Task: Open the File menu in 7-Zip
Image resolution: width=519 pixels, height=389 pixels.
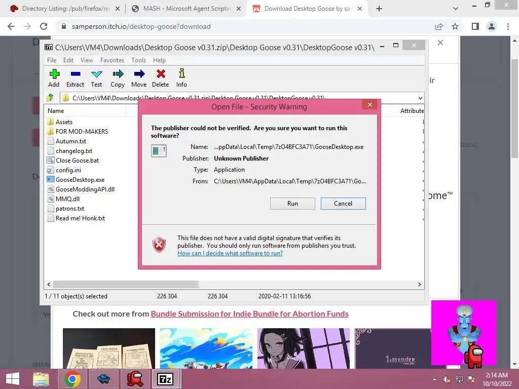Action: click(x=52, y=60)
